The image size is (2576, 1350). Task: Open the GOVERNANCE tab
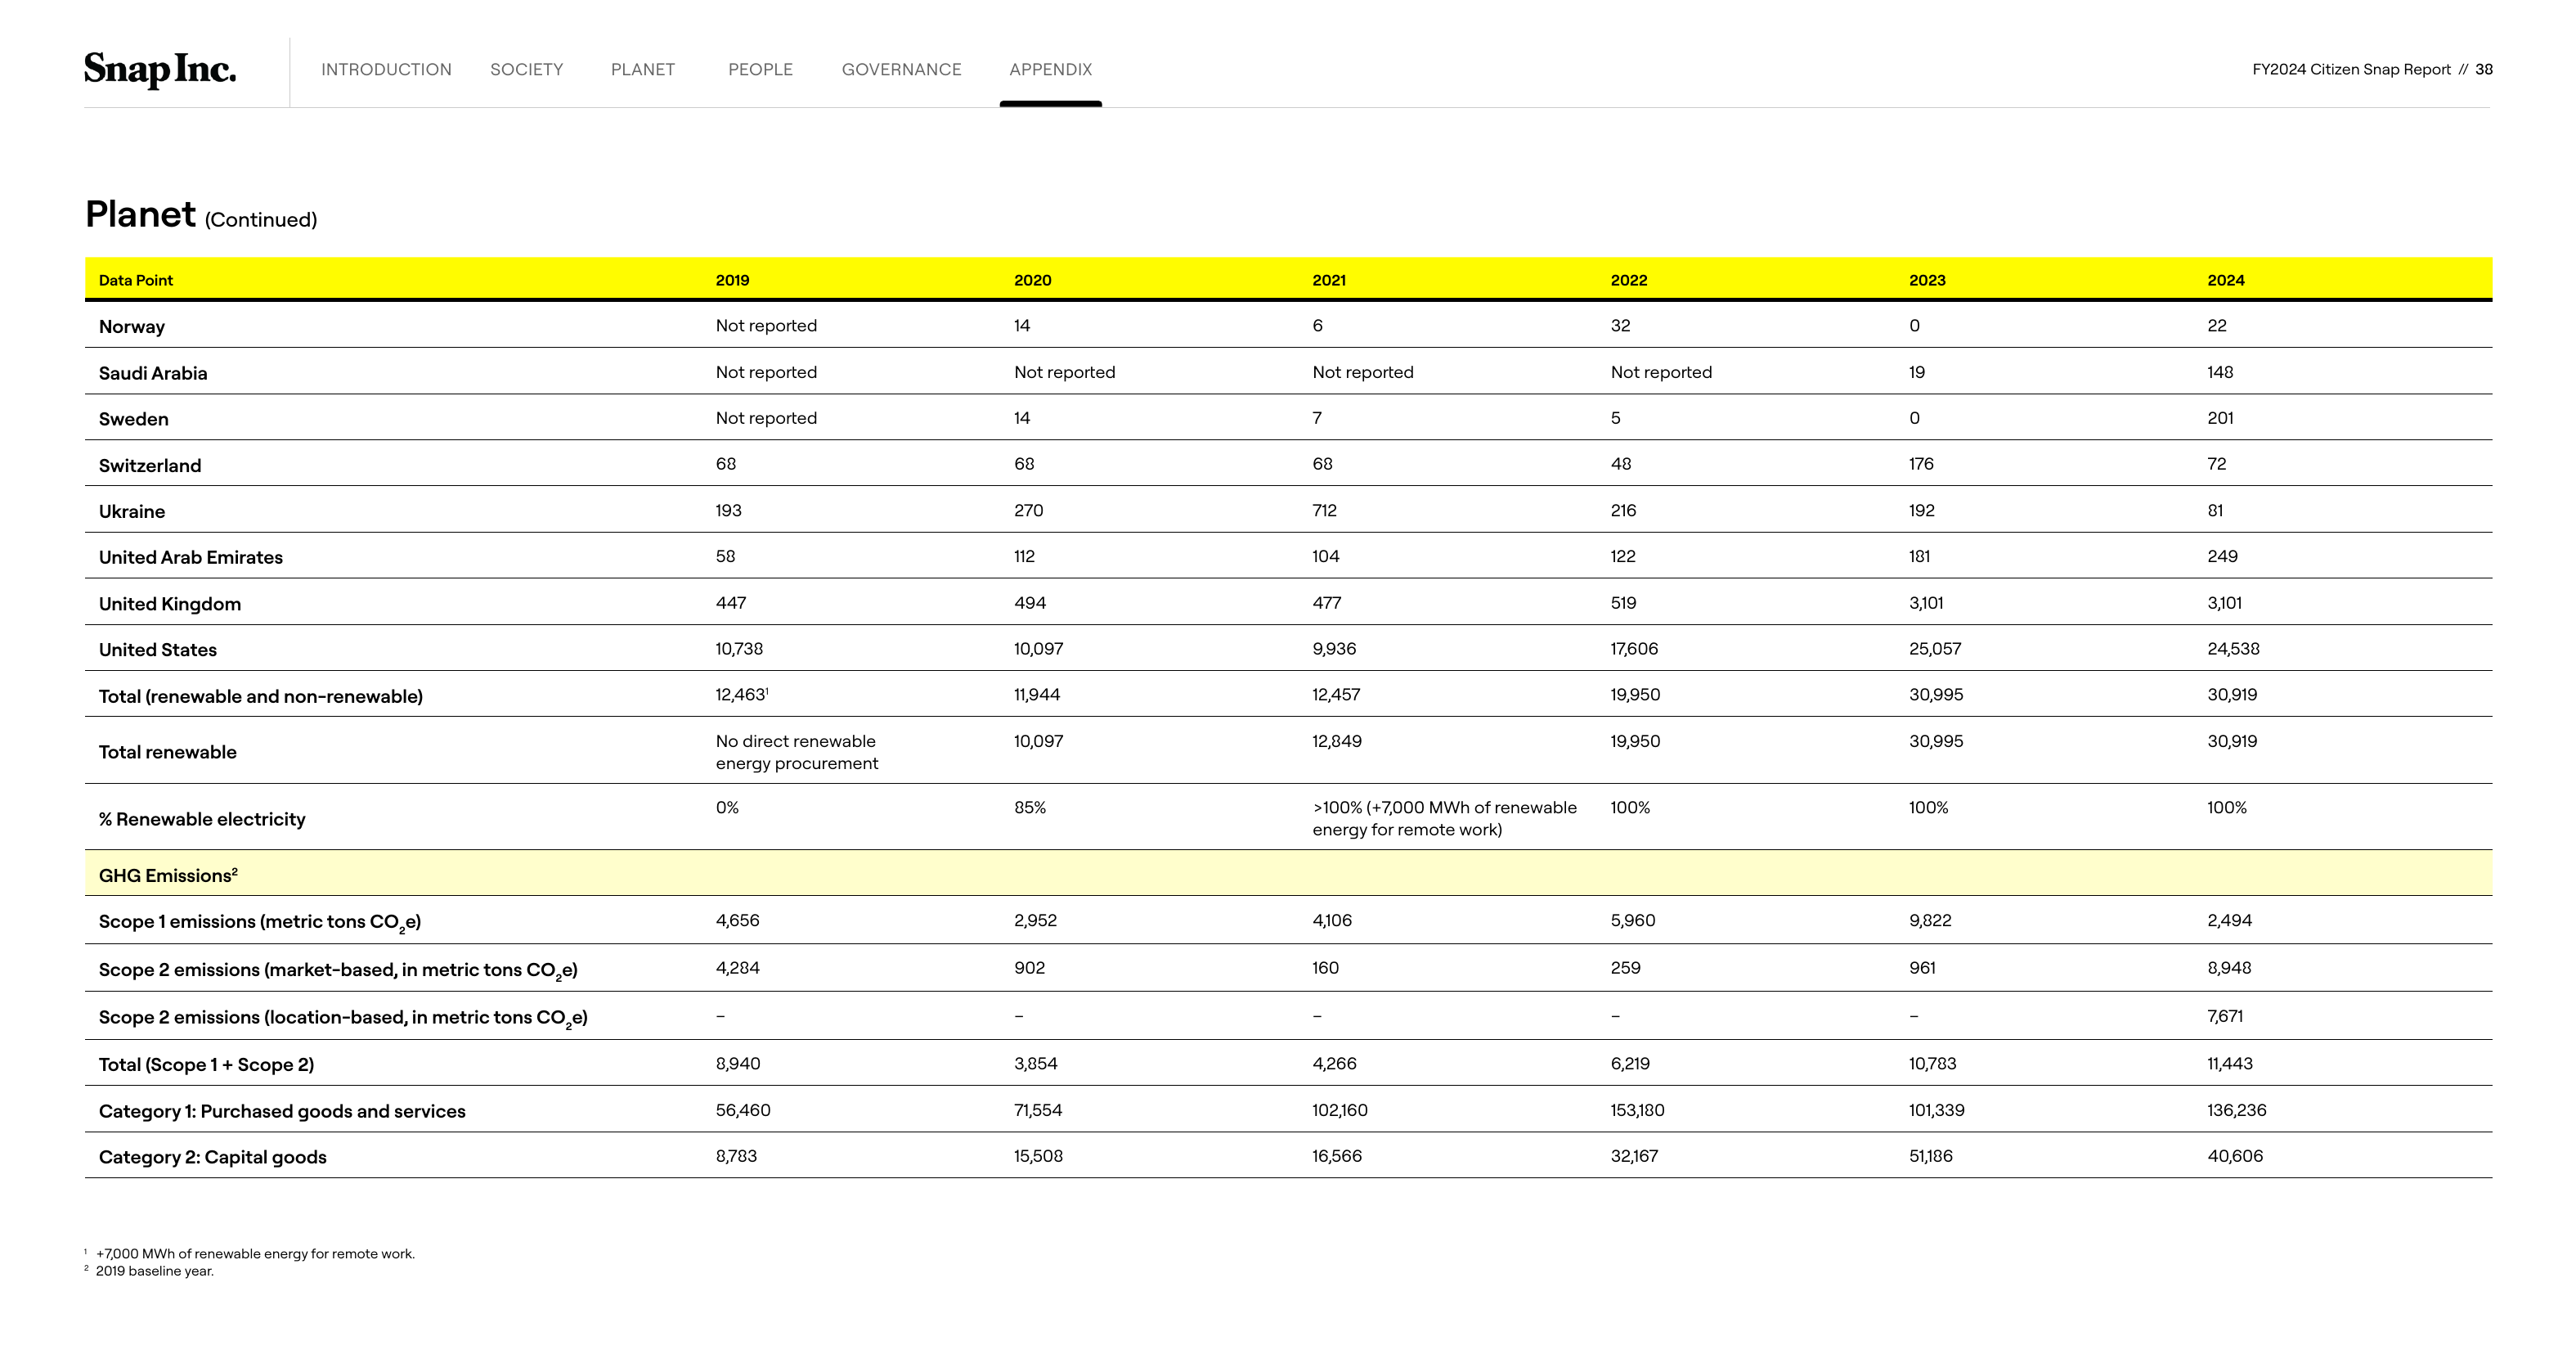pos(901,69)
